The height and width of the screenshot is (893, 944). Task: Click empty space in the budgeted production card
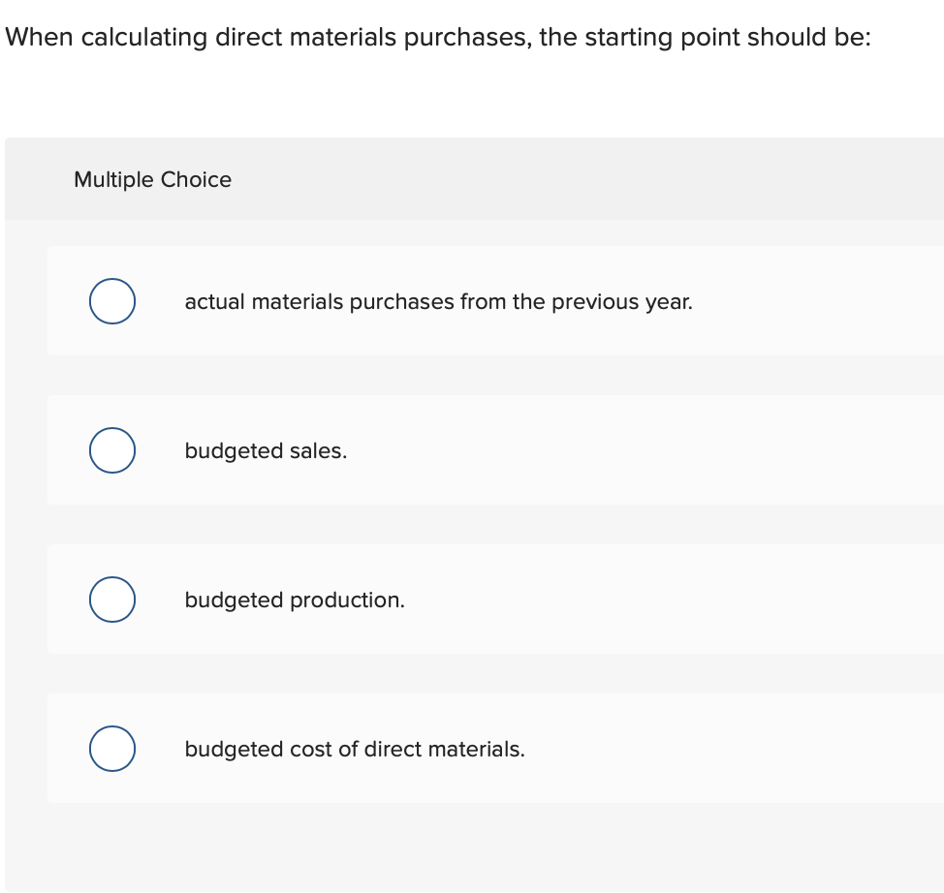click(662, 600)
